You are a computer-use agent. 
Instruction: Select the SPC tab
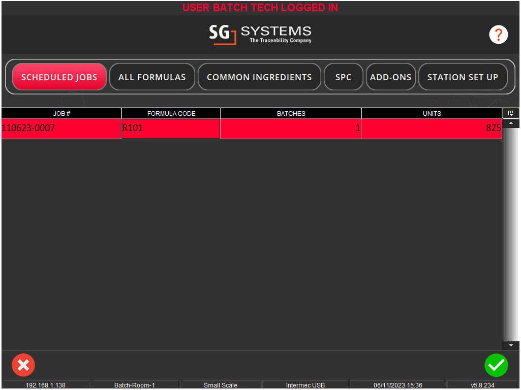344,77
